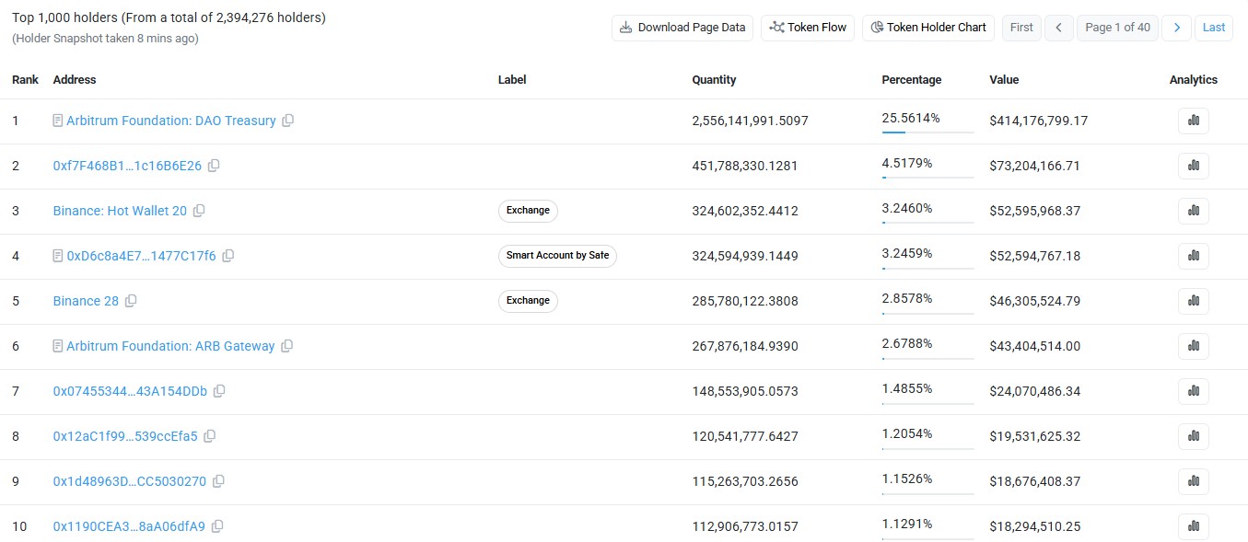Open analytics for the 0x07455344 row
Screen dimensions: 1248x542
click(1194, 391)
